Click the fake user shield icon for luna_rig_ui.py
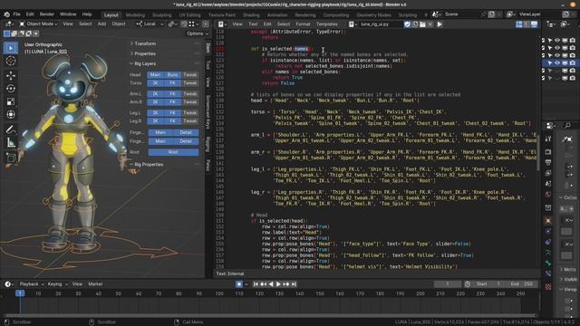This screenshot has height=326, width=580. (x=407, y=24)
